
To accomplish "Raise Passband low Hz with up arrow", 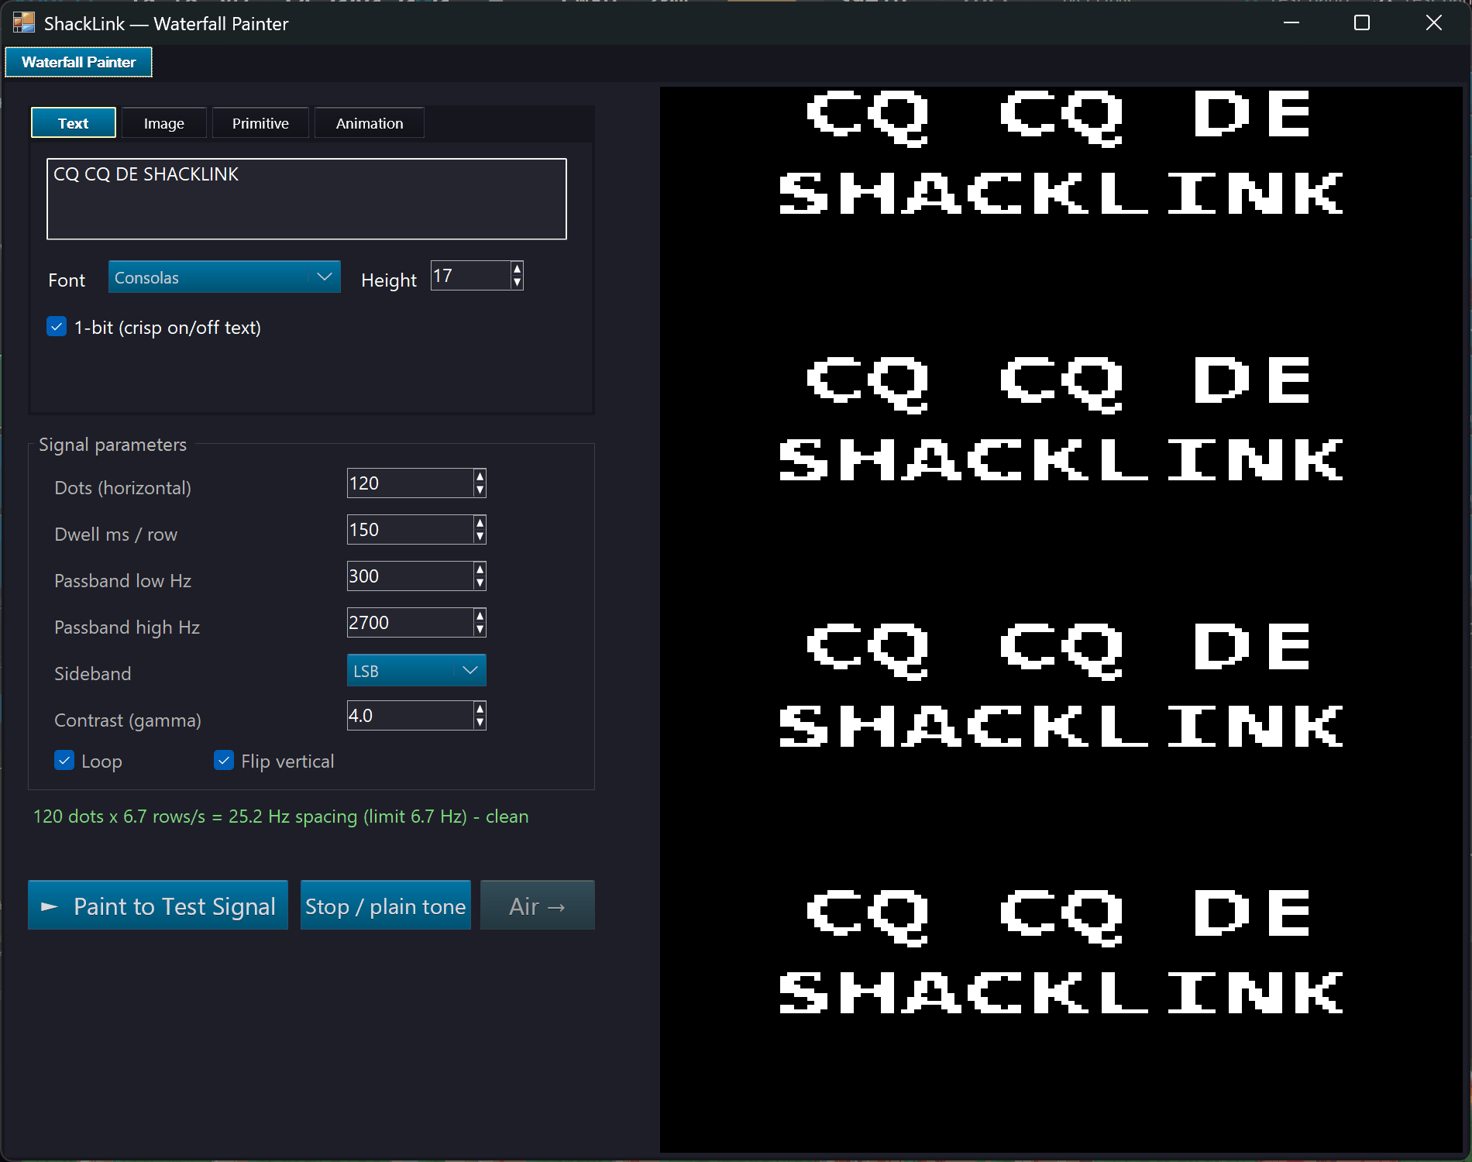I will point(480,569).
